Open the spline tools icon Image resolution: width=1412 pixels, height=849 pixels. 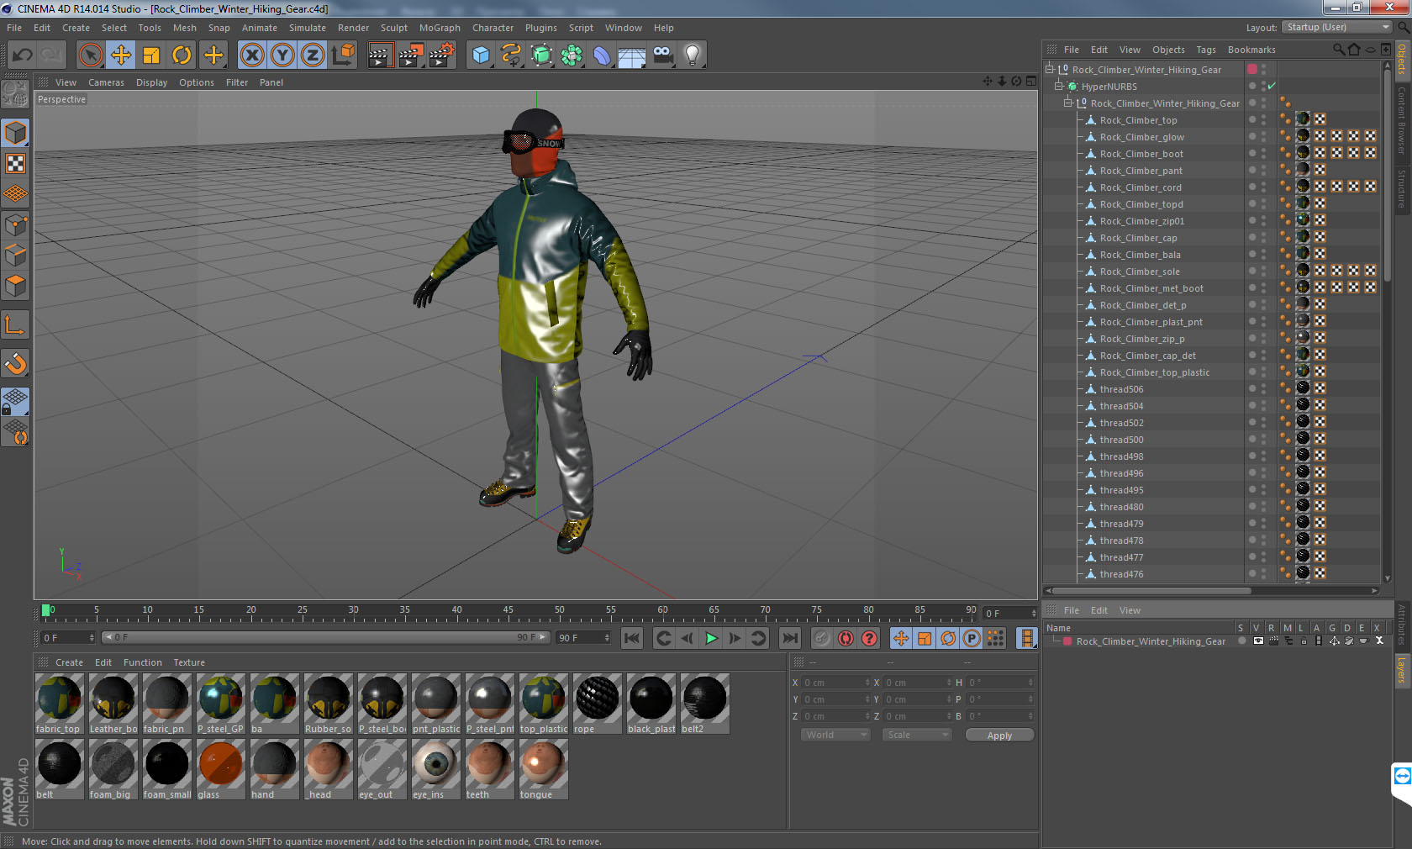click(511, 55)
